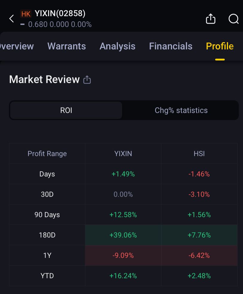Tap the +16.24% YIXIN YTD value
The height and width of the screenshot is (294, 243).
coord(123,276)
